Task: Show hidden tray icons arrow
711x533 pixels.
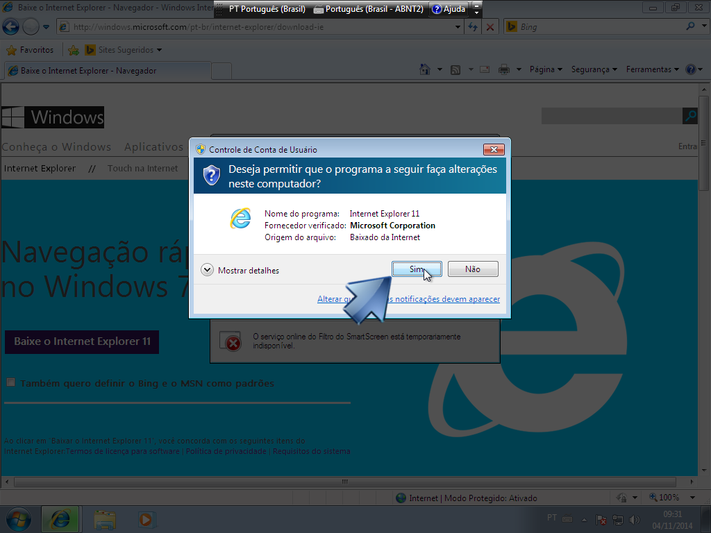Action: (x=584, y=520)
